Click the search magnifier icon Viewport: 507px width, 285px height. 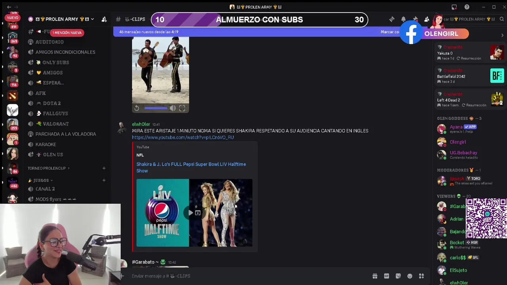point(501,19)
